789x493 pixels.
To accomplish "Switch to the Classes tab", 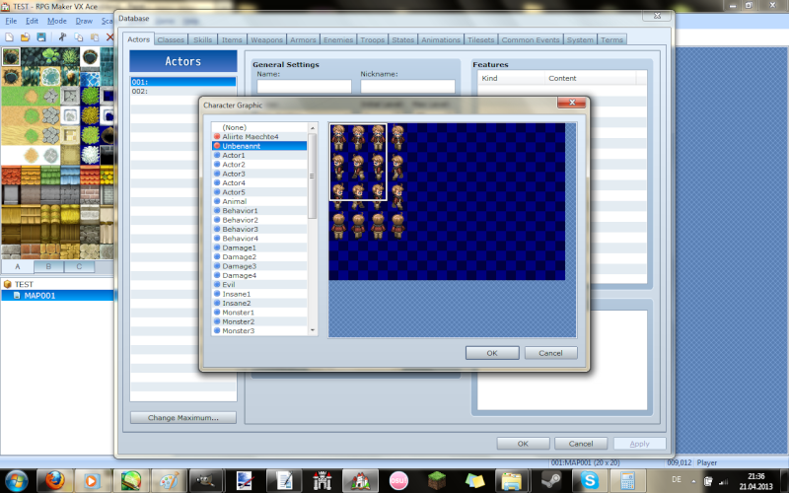I will point(171,39).
